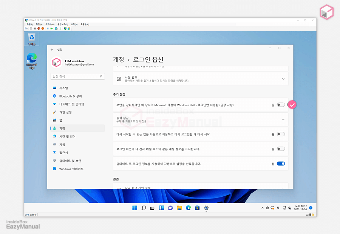Screen dimensions: 340x234
Task: Open 시스템 settings category
Action: coord(77,88)
